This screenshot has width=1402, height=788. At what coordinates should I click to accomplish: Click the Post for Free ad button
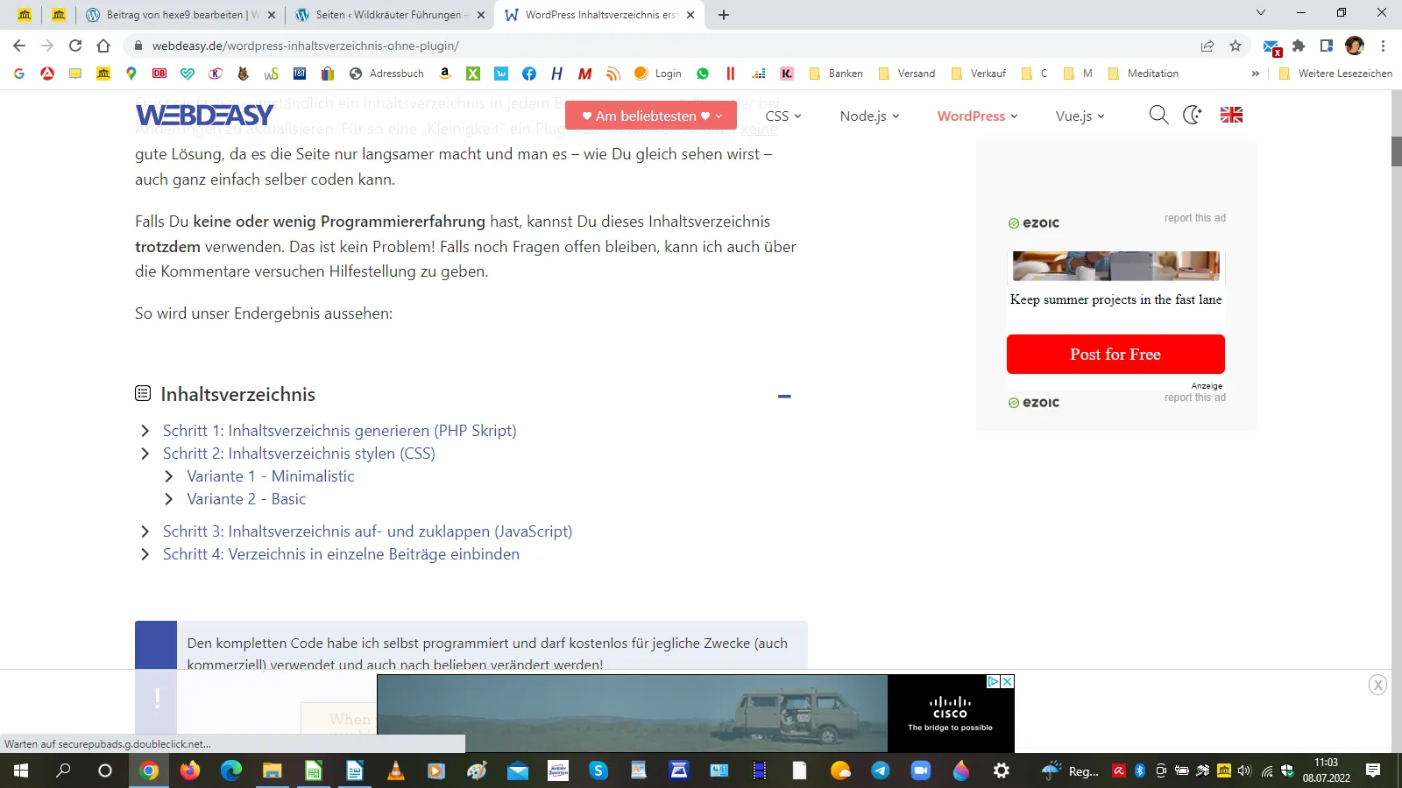(x=1115, y=354)
